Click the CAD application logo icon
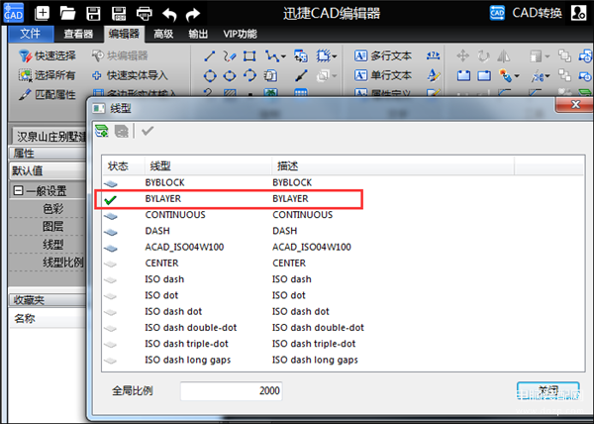This screenshot has height=424, width=594. [x=14, y=13]
